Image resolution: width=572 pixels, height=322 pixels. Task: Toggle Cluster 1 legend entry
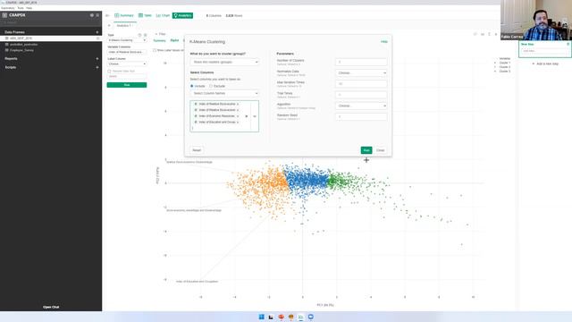[502, 63]
